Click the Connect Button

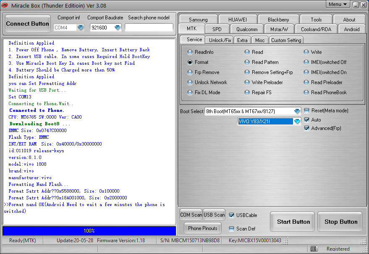point(28,24)
